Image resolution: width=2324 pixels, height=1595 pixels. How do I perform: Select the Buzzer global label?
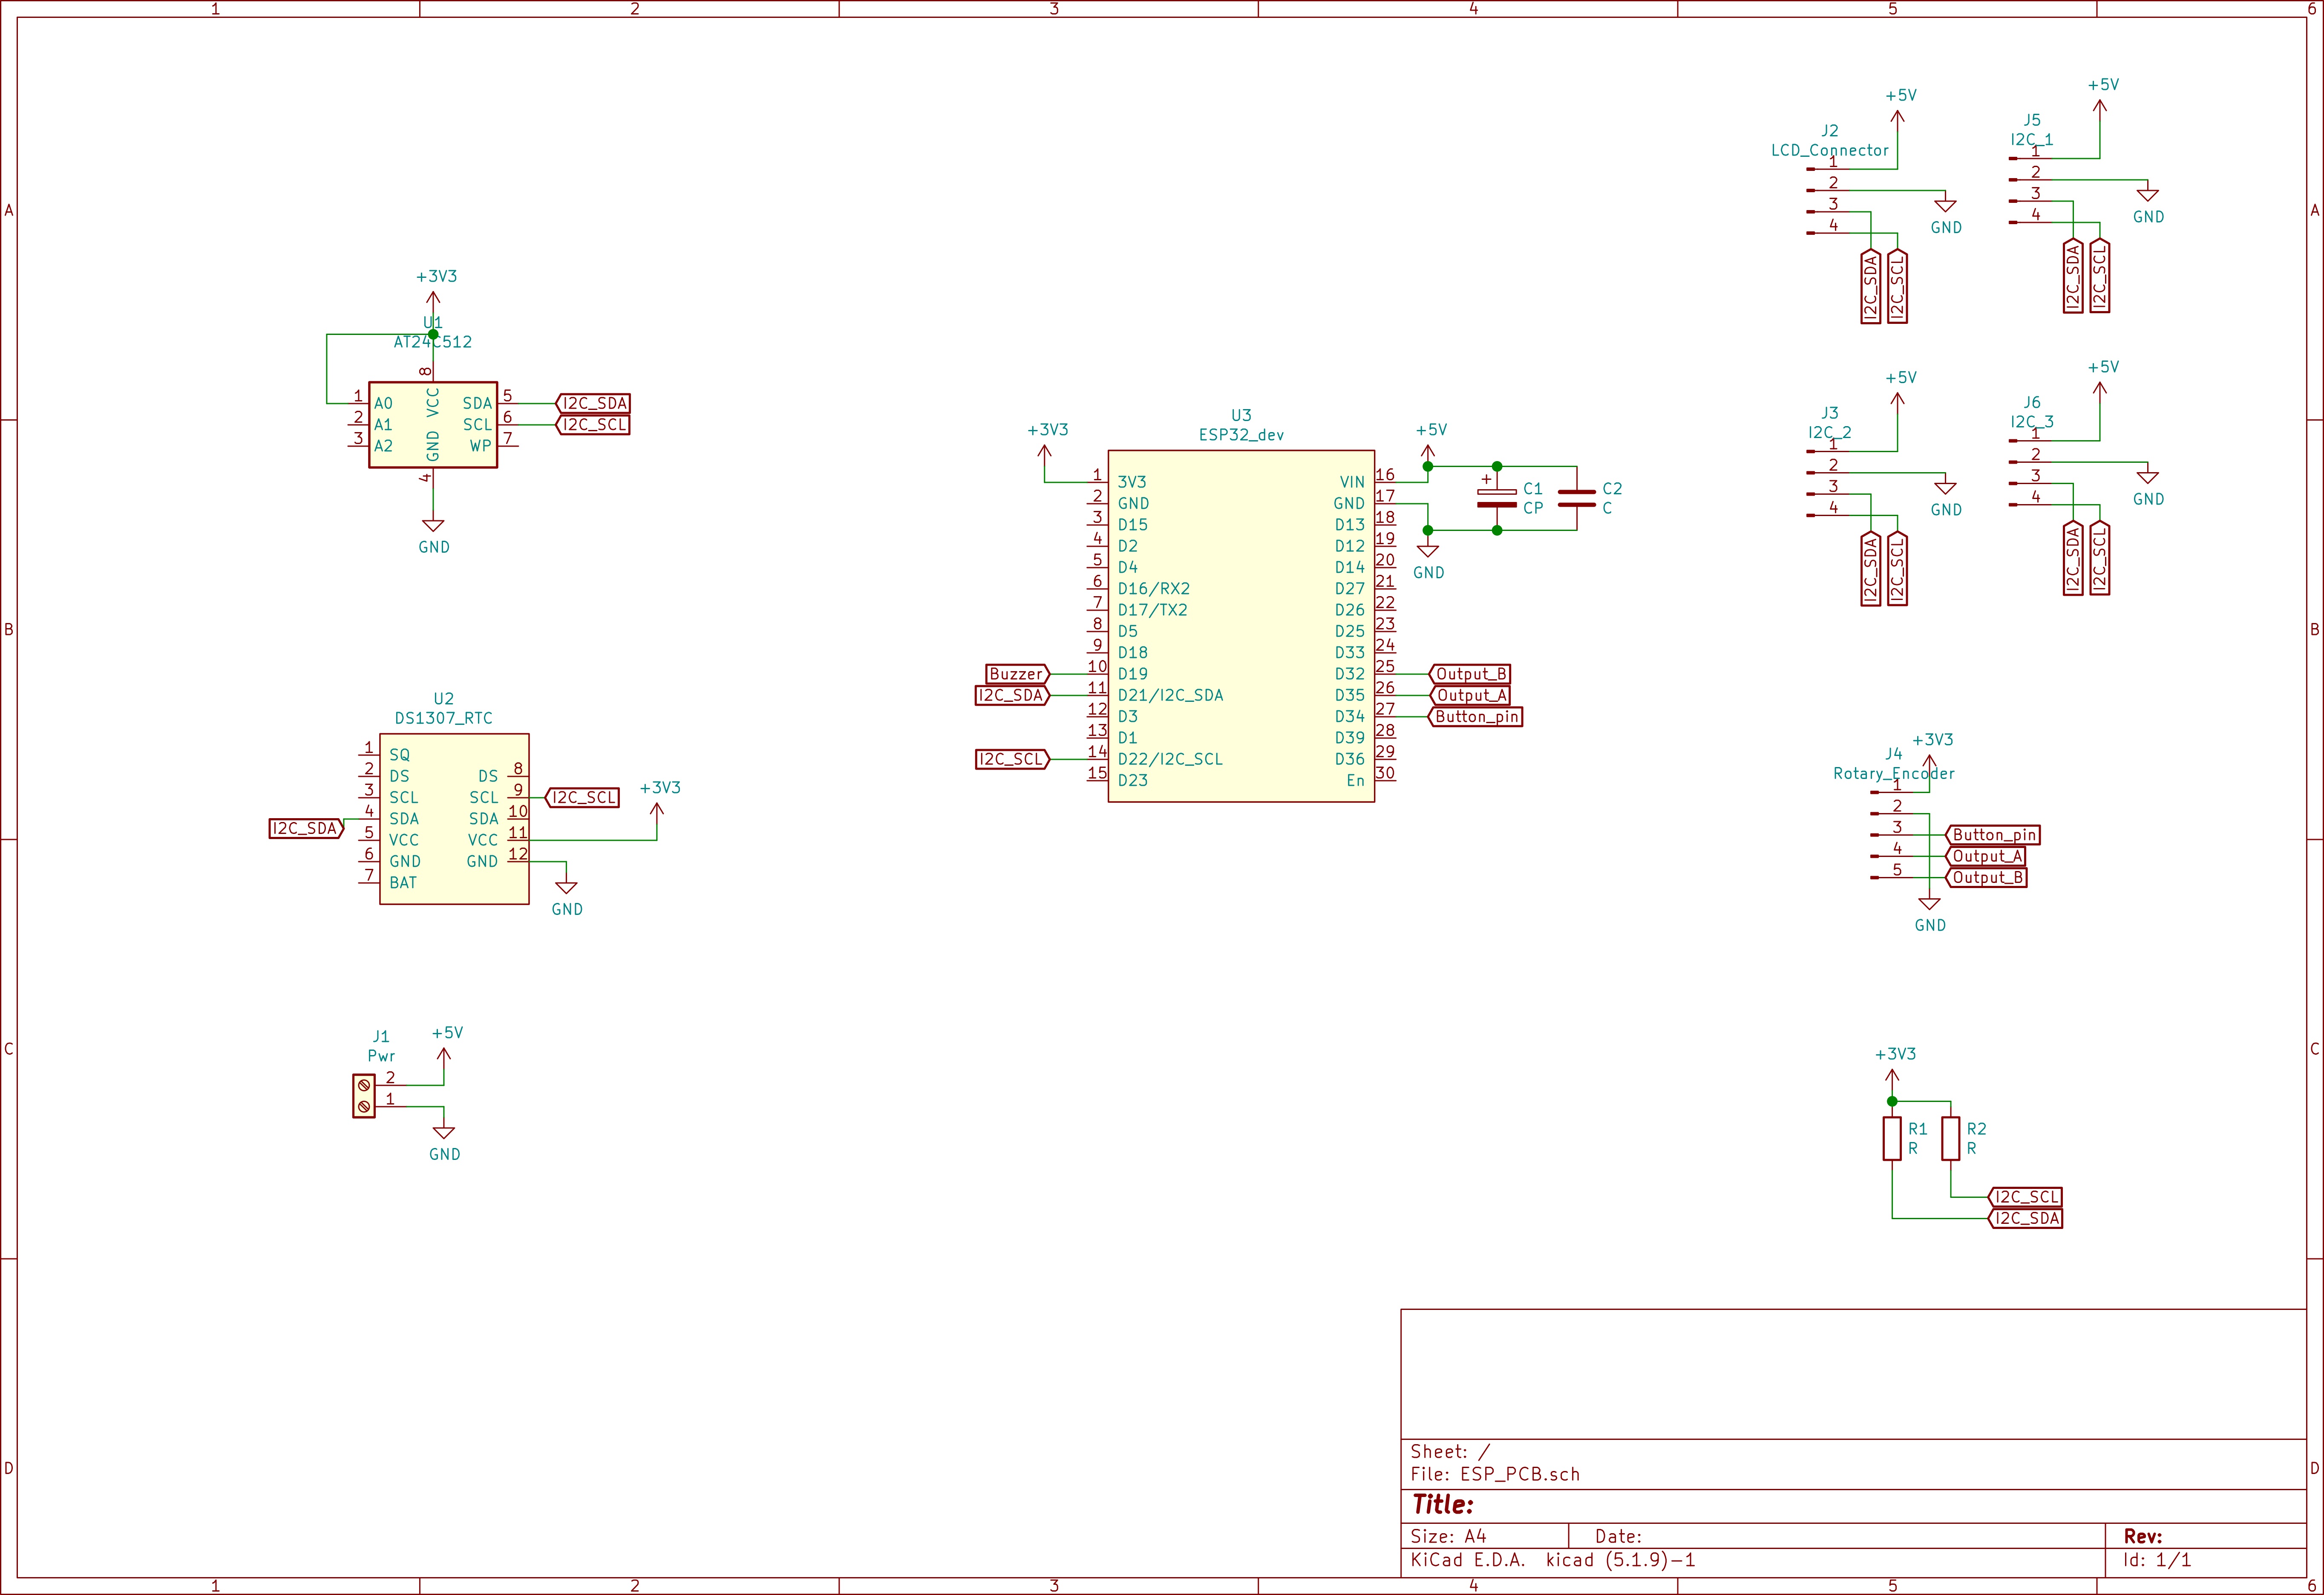pos(1017,674)
